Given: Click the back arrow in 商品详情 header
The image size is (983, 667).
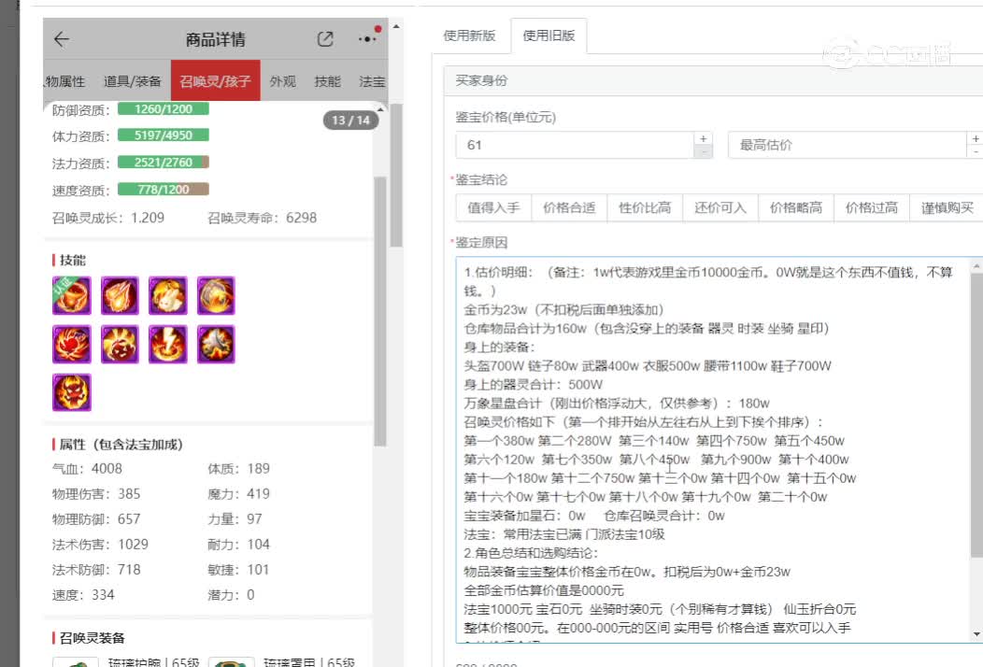Looking at the screenshot, I should [62, 39].
